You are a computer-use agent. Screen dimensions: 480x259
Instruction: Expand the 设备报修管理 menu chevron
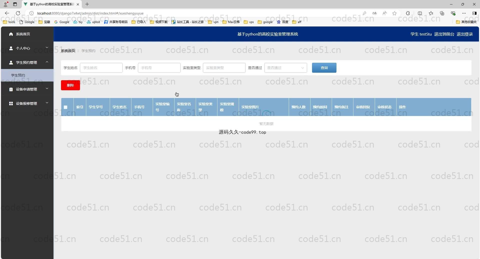click(47, 103)
